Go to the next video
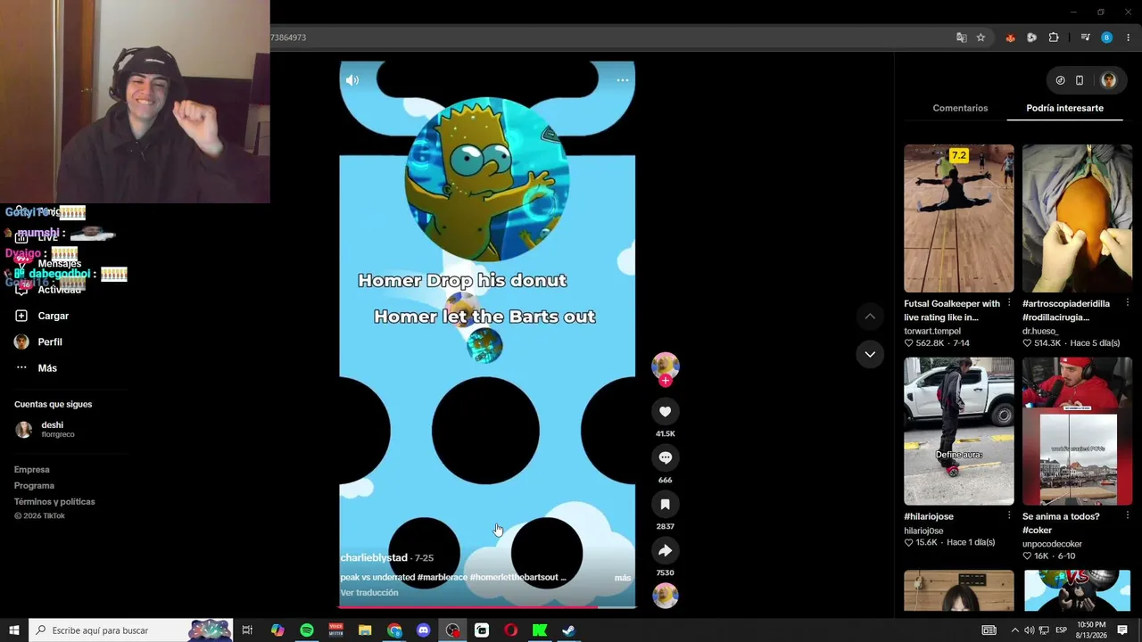The image size is (1142, 642). [870, 354]
